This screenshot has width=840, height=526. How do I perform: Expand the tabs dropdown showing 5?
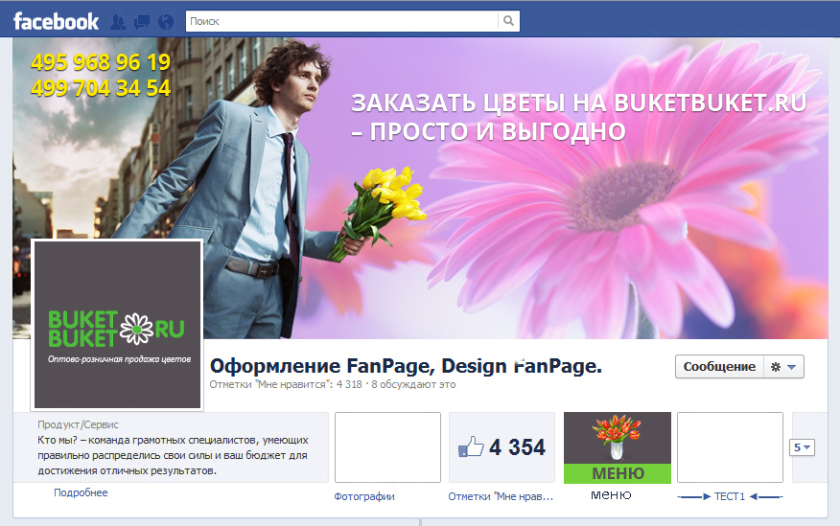click(802, 447)
